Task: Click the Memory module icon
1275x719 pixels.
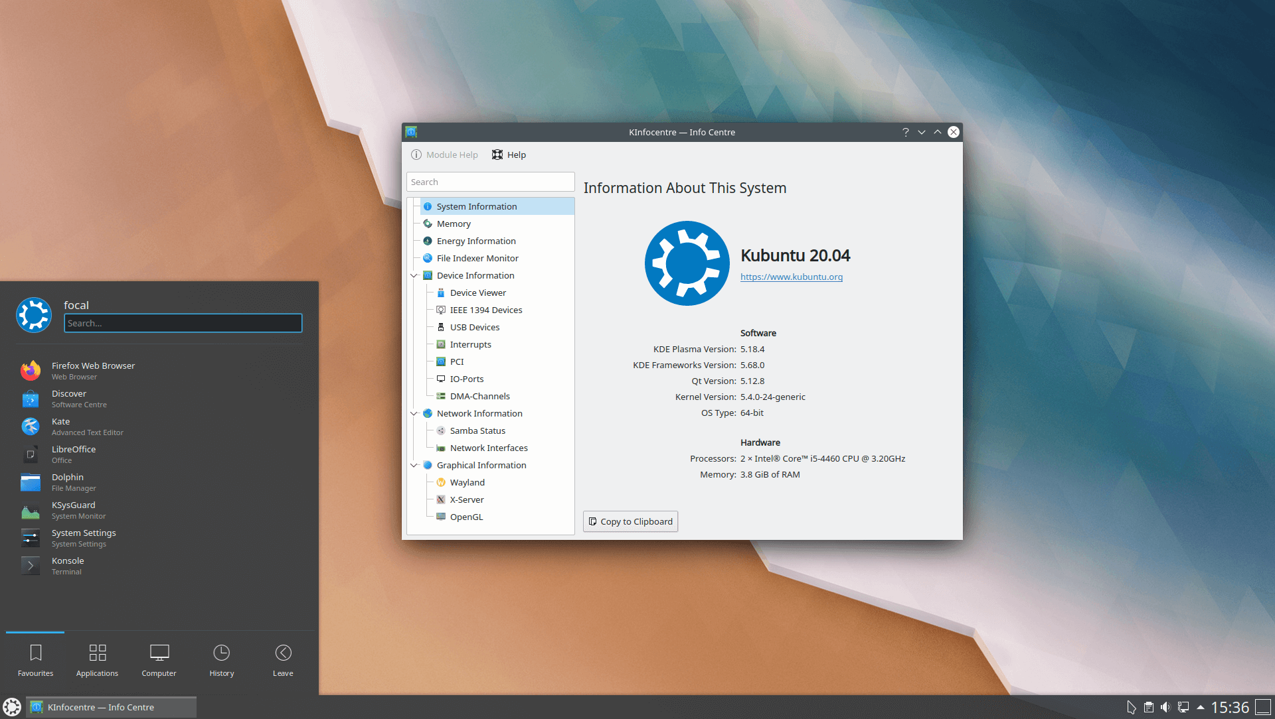Action: pos(428,223)
